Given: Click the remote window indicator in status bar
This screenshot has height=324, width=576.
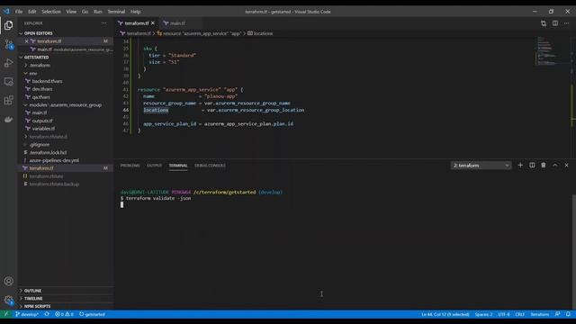Looking at the screenshot, I should (6, 314).
